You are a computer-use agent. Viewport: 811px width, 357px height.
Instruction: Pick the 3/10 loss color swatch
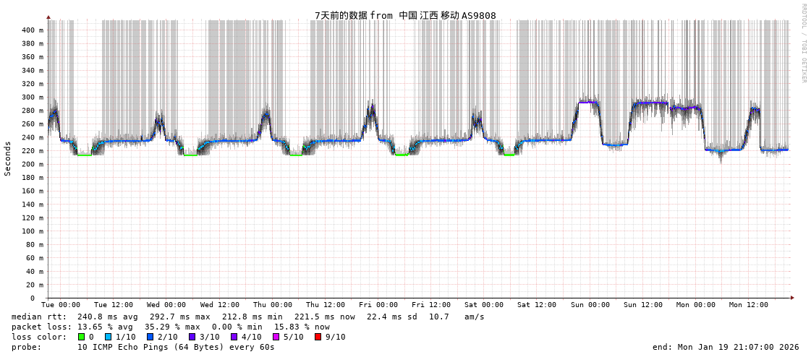[x=192, y=337]
